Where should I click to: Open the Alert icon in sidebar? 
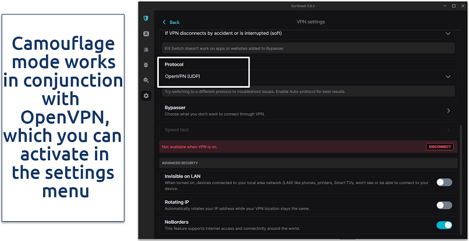[145, 50]
